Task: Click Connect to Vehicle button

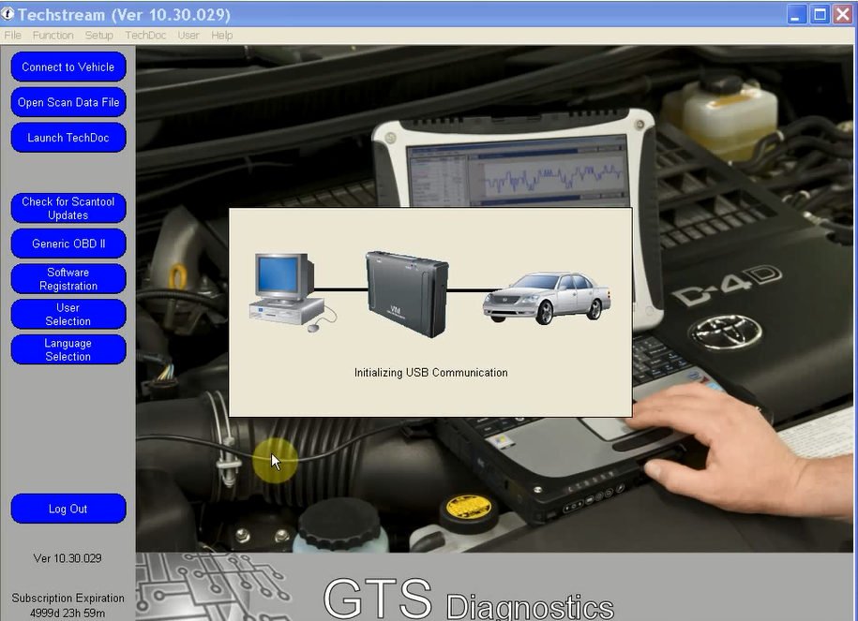Action: [68, 67]
